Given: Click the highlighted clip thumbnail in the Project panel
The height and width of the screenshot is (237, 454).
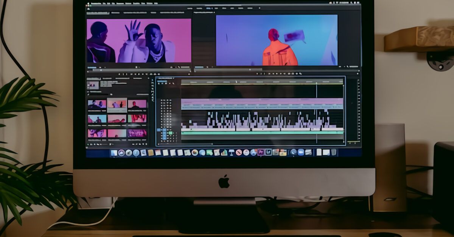Looking at the screenshot, I should coord(117,105).
